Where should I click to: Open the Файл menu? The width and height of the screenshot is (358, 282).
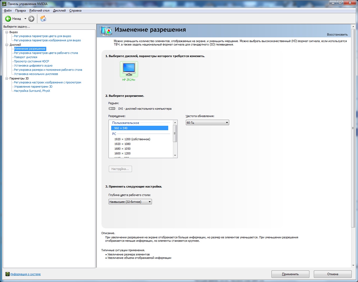[x=8, y=11]
